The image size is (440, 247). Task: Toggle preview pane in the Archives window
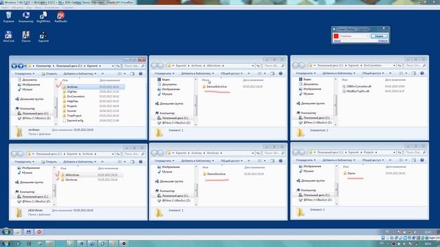click(x=132, y=162)
